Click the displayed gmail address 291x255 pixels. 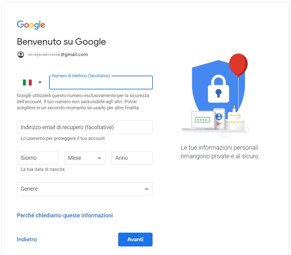pos(57,54)
